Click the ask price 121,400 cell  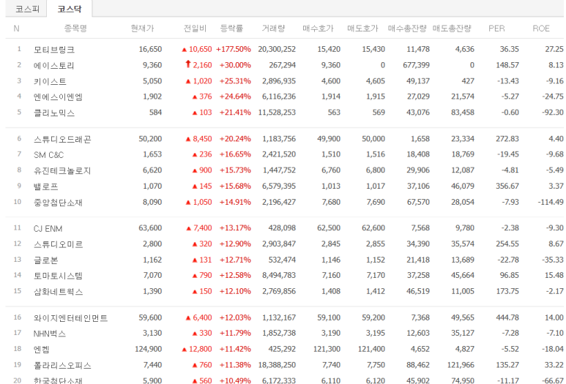(371, 349)
